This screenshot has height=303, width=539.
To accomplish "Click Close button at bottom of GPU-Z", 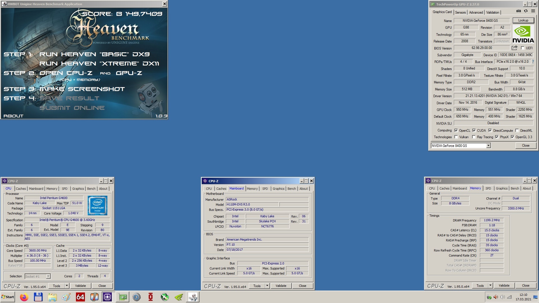I will (x=526, y=146).
